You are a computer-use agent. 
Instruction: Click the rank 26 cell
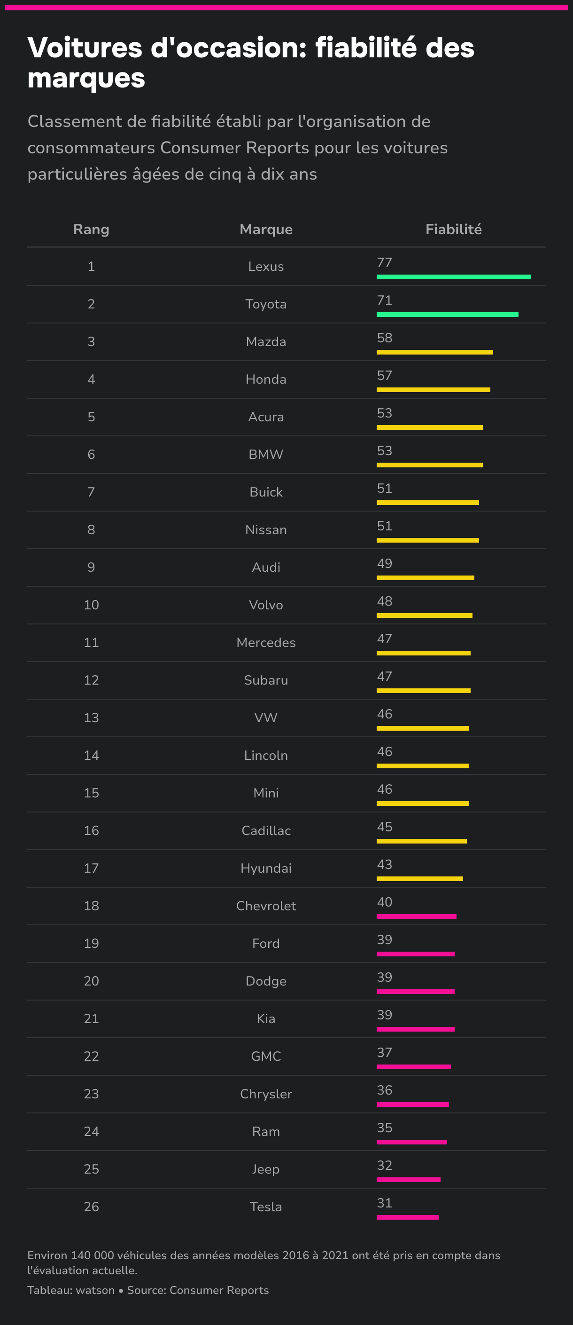91,1207
